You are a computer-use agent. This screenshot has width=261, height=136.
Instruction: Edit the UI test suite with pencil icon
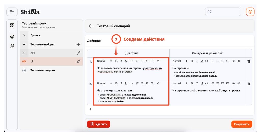tap(78, 61)
